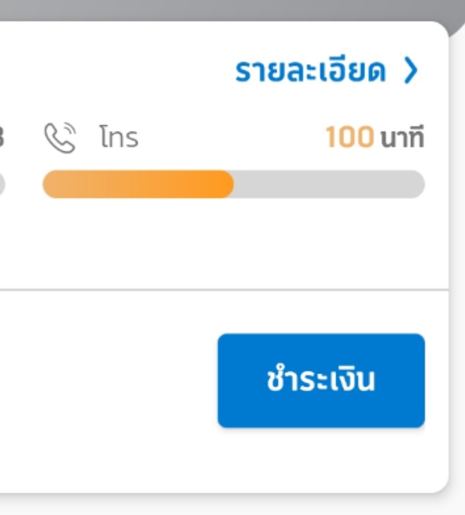The width and height of the screenshot is (465, 515).
Task: Click the white space between โทร and 100
Action: 231,139
